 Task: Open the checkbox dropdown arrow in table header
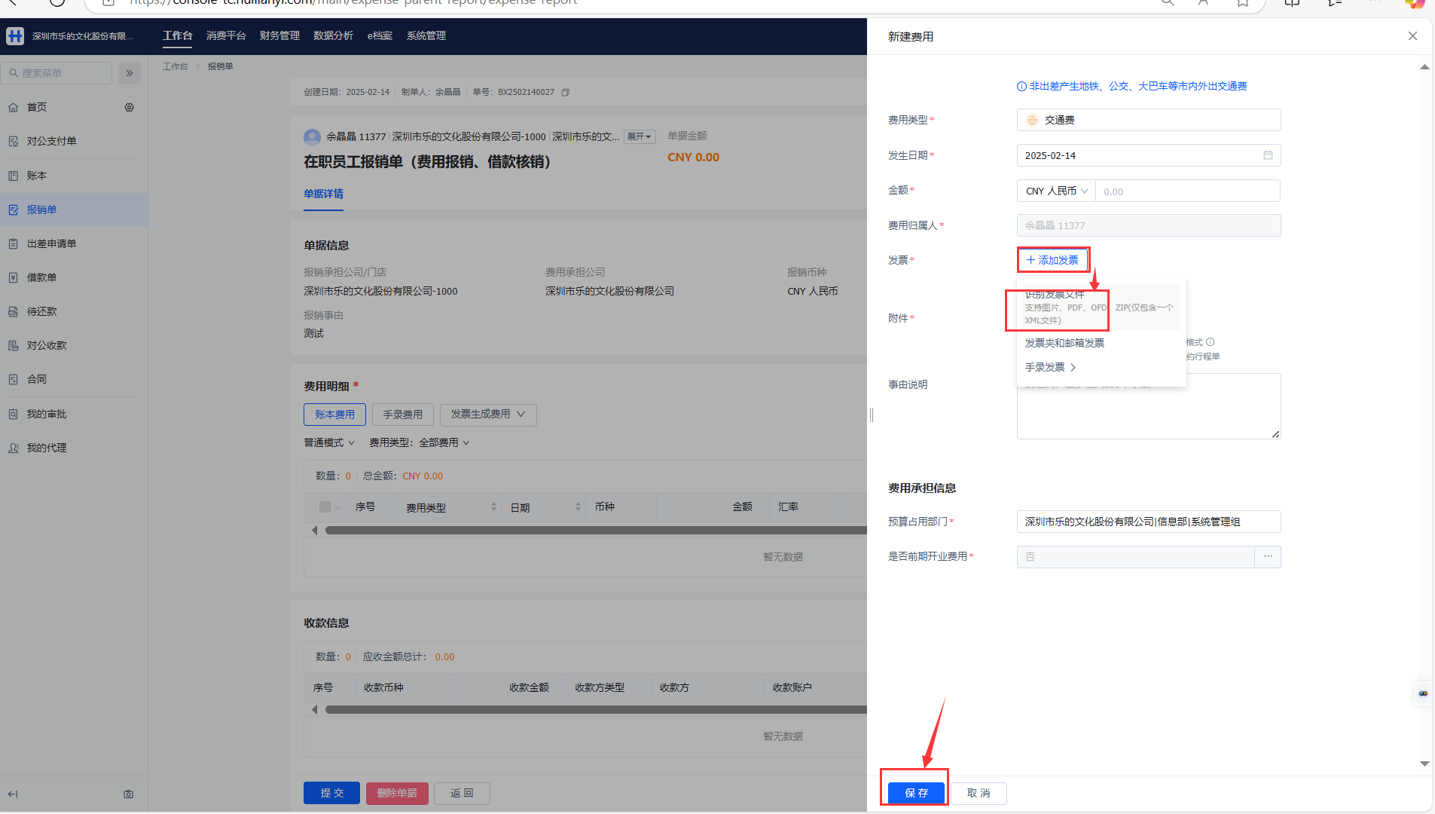tap(337, 507)
